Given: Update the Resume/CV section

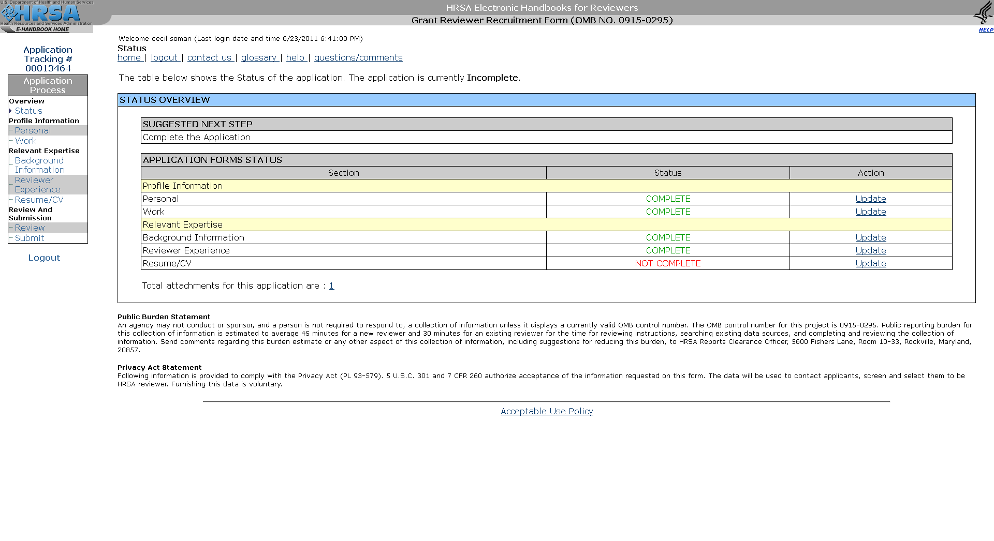Looking at the screenshot, I should (x=870, y=263).
